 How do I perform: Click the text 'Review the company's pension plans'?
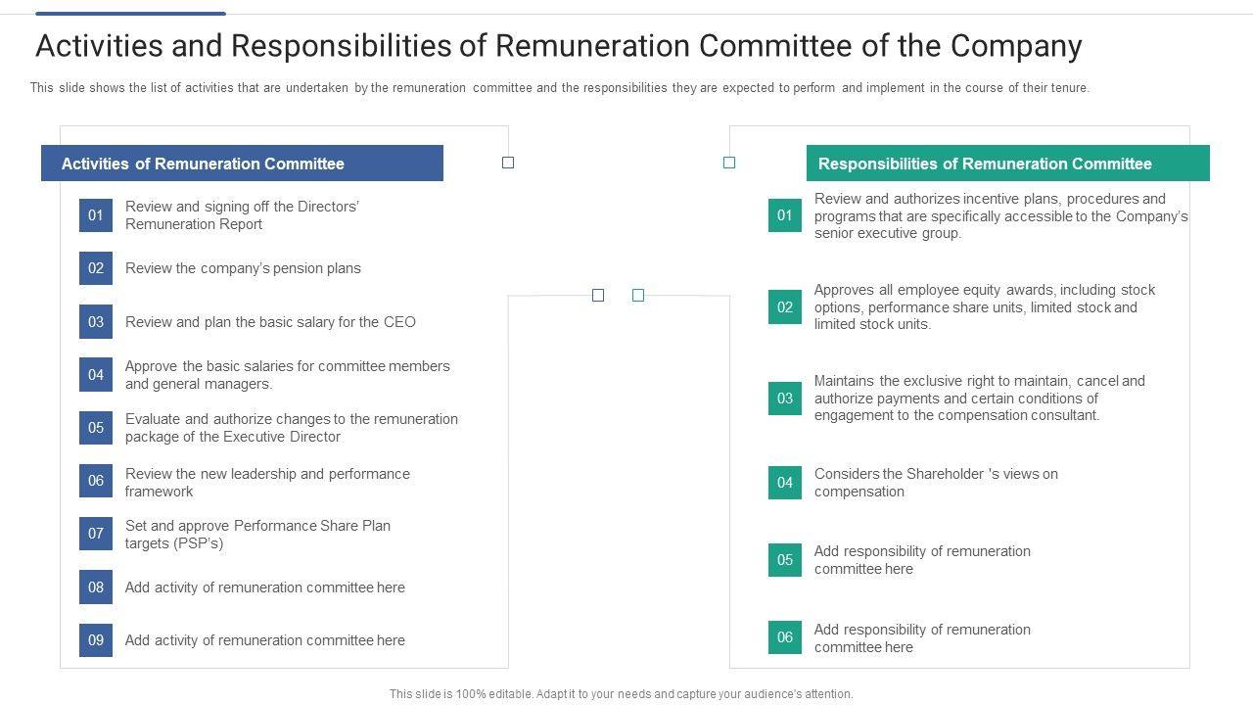pyautogui.click(x=243, y=268)
